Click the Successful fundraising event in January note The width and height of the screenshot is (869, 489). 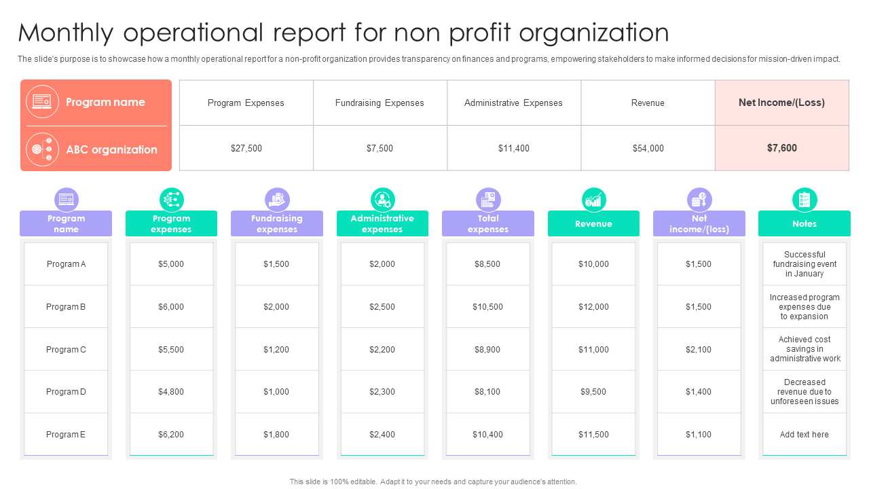click(x=805, y=264)
